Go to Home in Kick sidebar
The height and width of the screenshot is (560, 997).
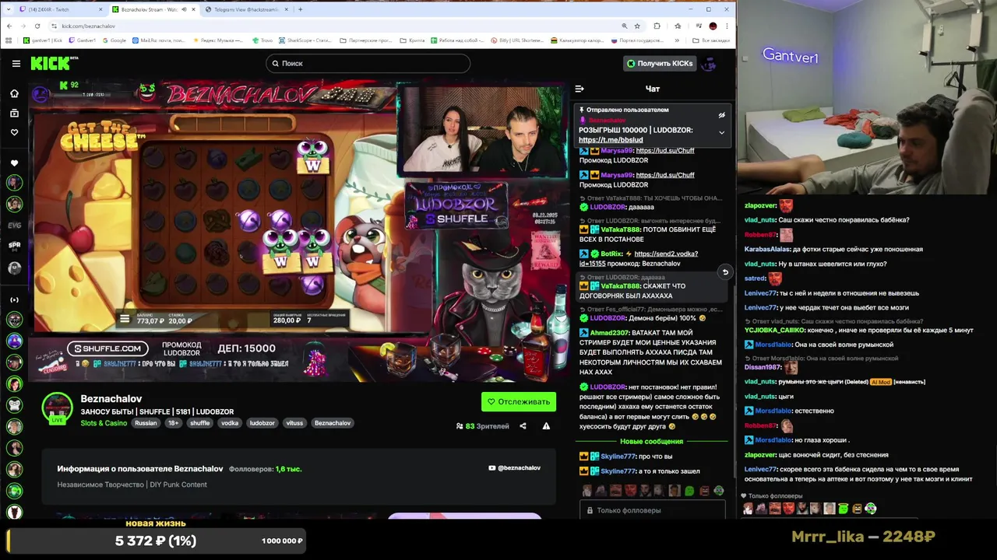click(14, 93)
